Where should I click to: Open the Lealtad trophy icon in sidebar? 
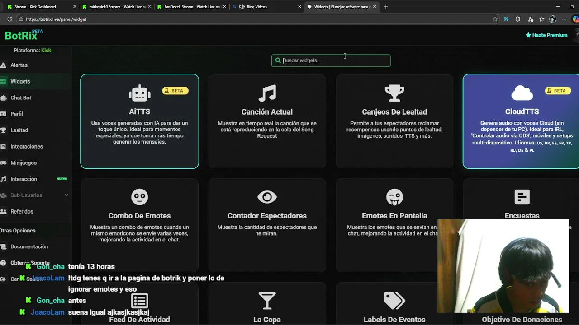point(3,130)
